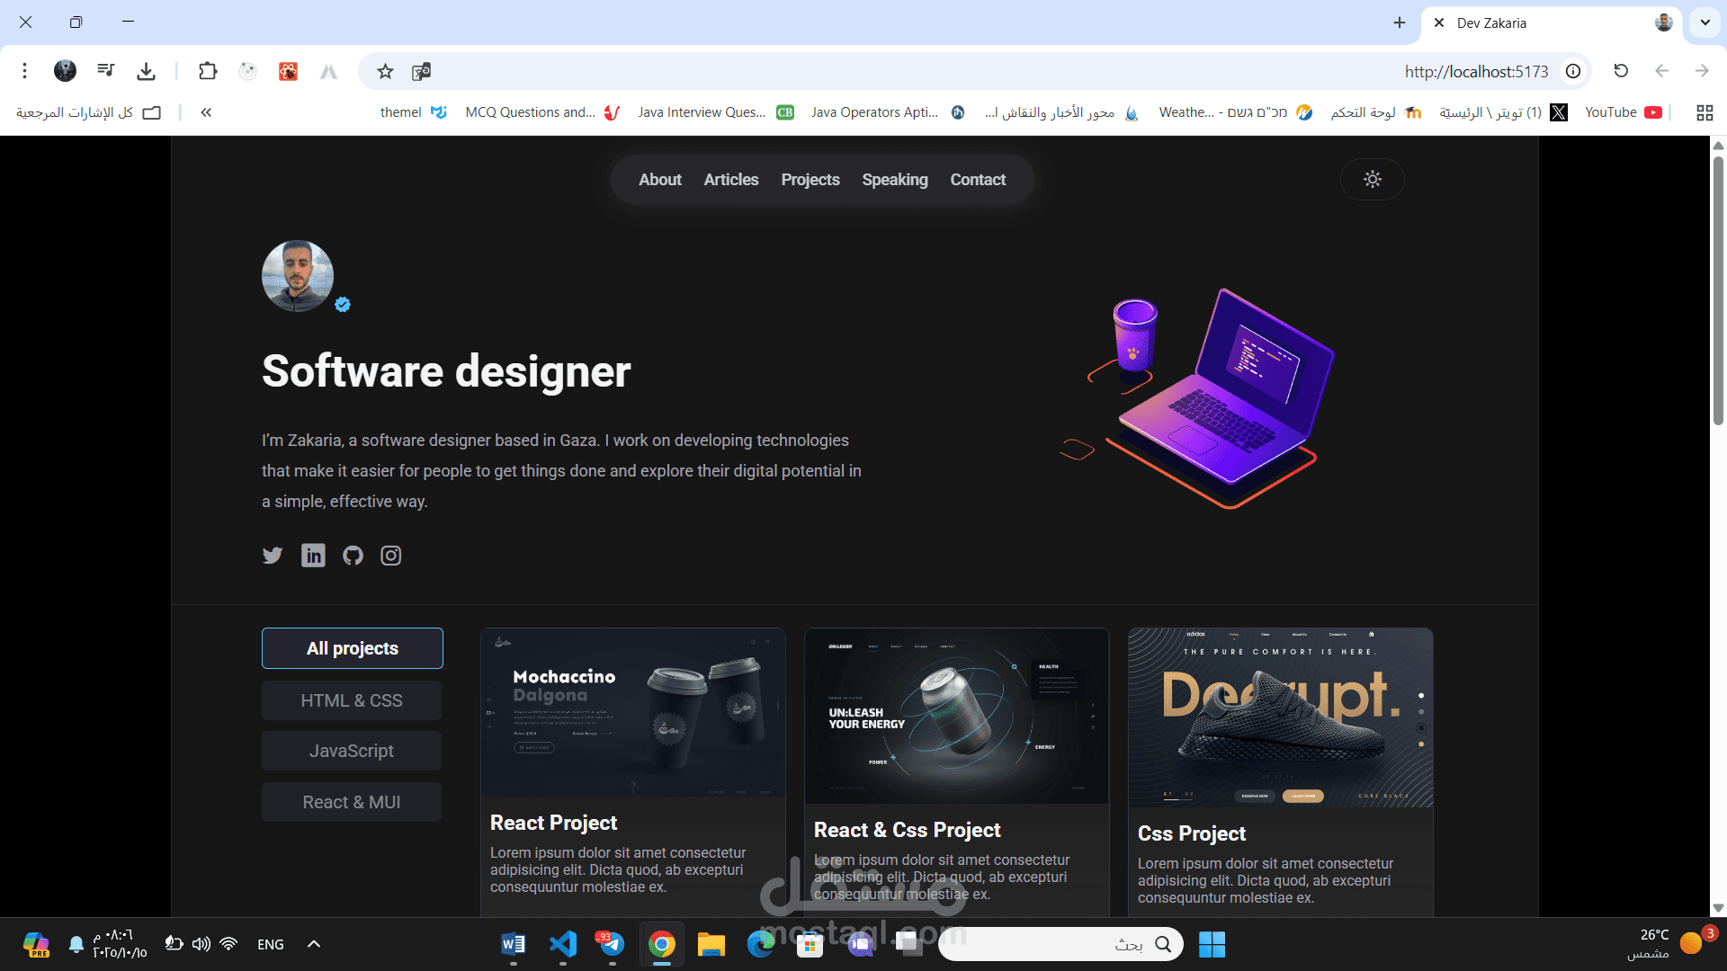Screen dimensions: 1727x971
Task: Filter projects by React & MUI
Action: click(x=352, y=802)
